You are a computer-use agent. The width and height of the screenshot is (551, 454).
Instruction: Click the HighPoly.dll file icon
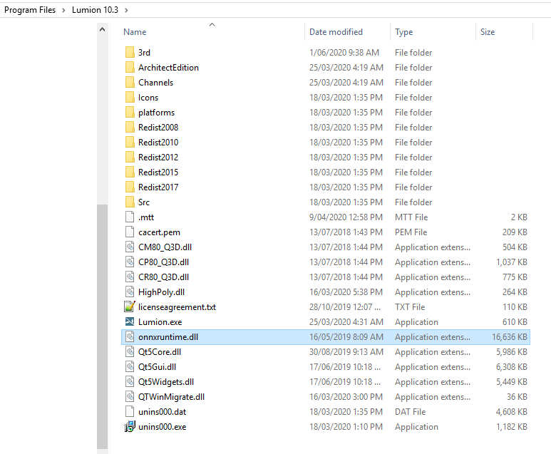click(x=129, y=292)
